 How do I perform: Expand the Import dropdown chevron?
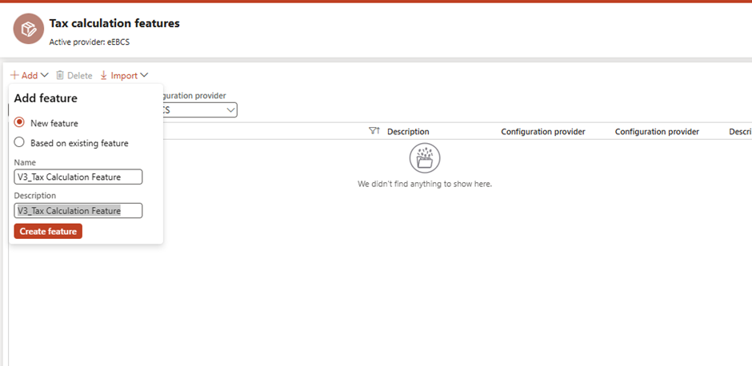(144, 75)
